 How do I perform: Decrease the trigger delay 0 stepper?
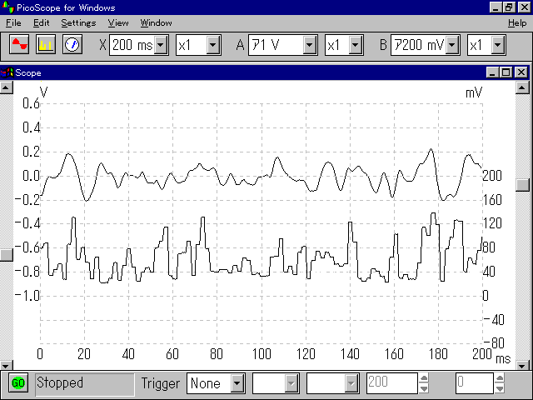tap(500, 388)
